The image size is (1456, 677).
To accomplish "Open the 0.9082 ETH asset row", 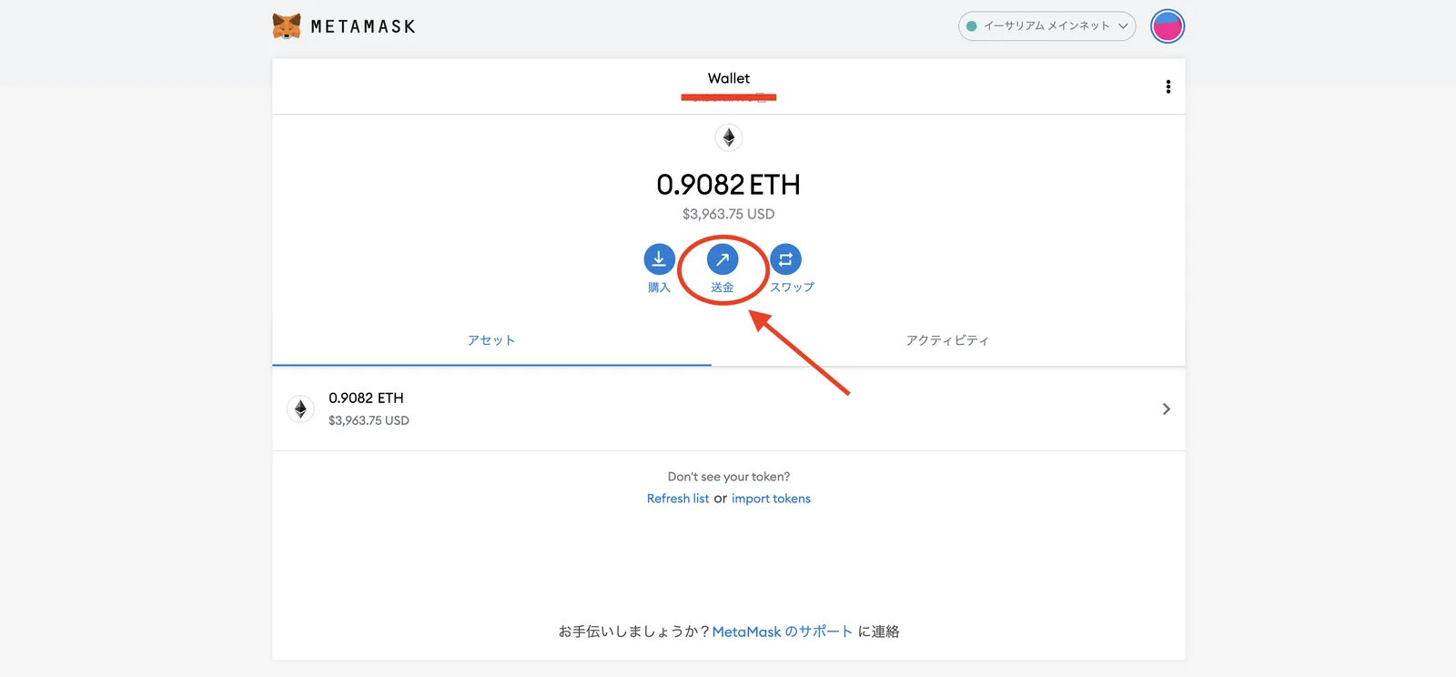I will pos(728,409).
